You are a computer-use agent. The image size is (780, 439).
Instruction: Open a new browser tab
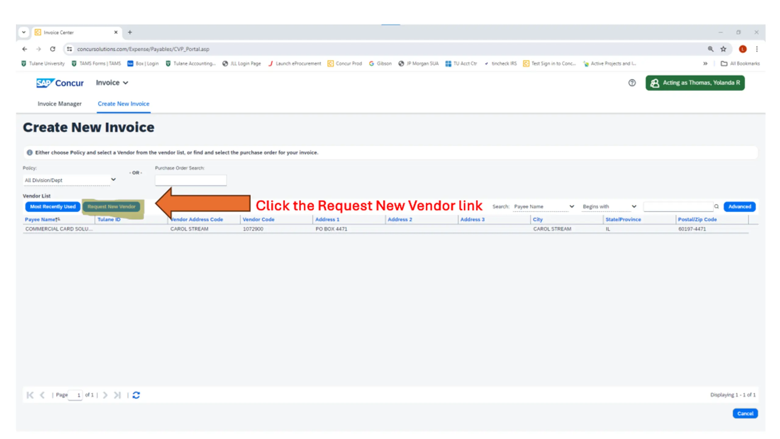pyautogui.click(x=130, y=32)
